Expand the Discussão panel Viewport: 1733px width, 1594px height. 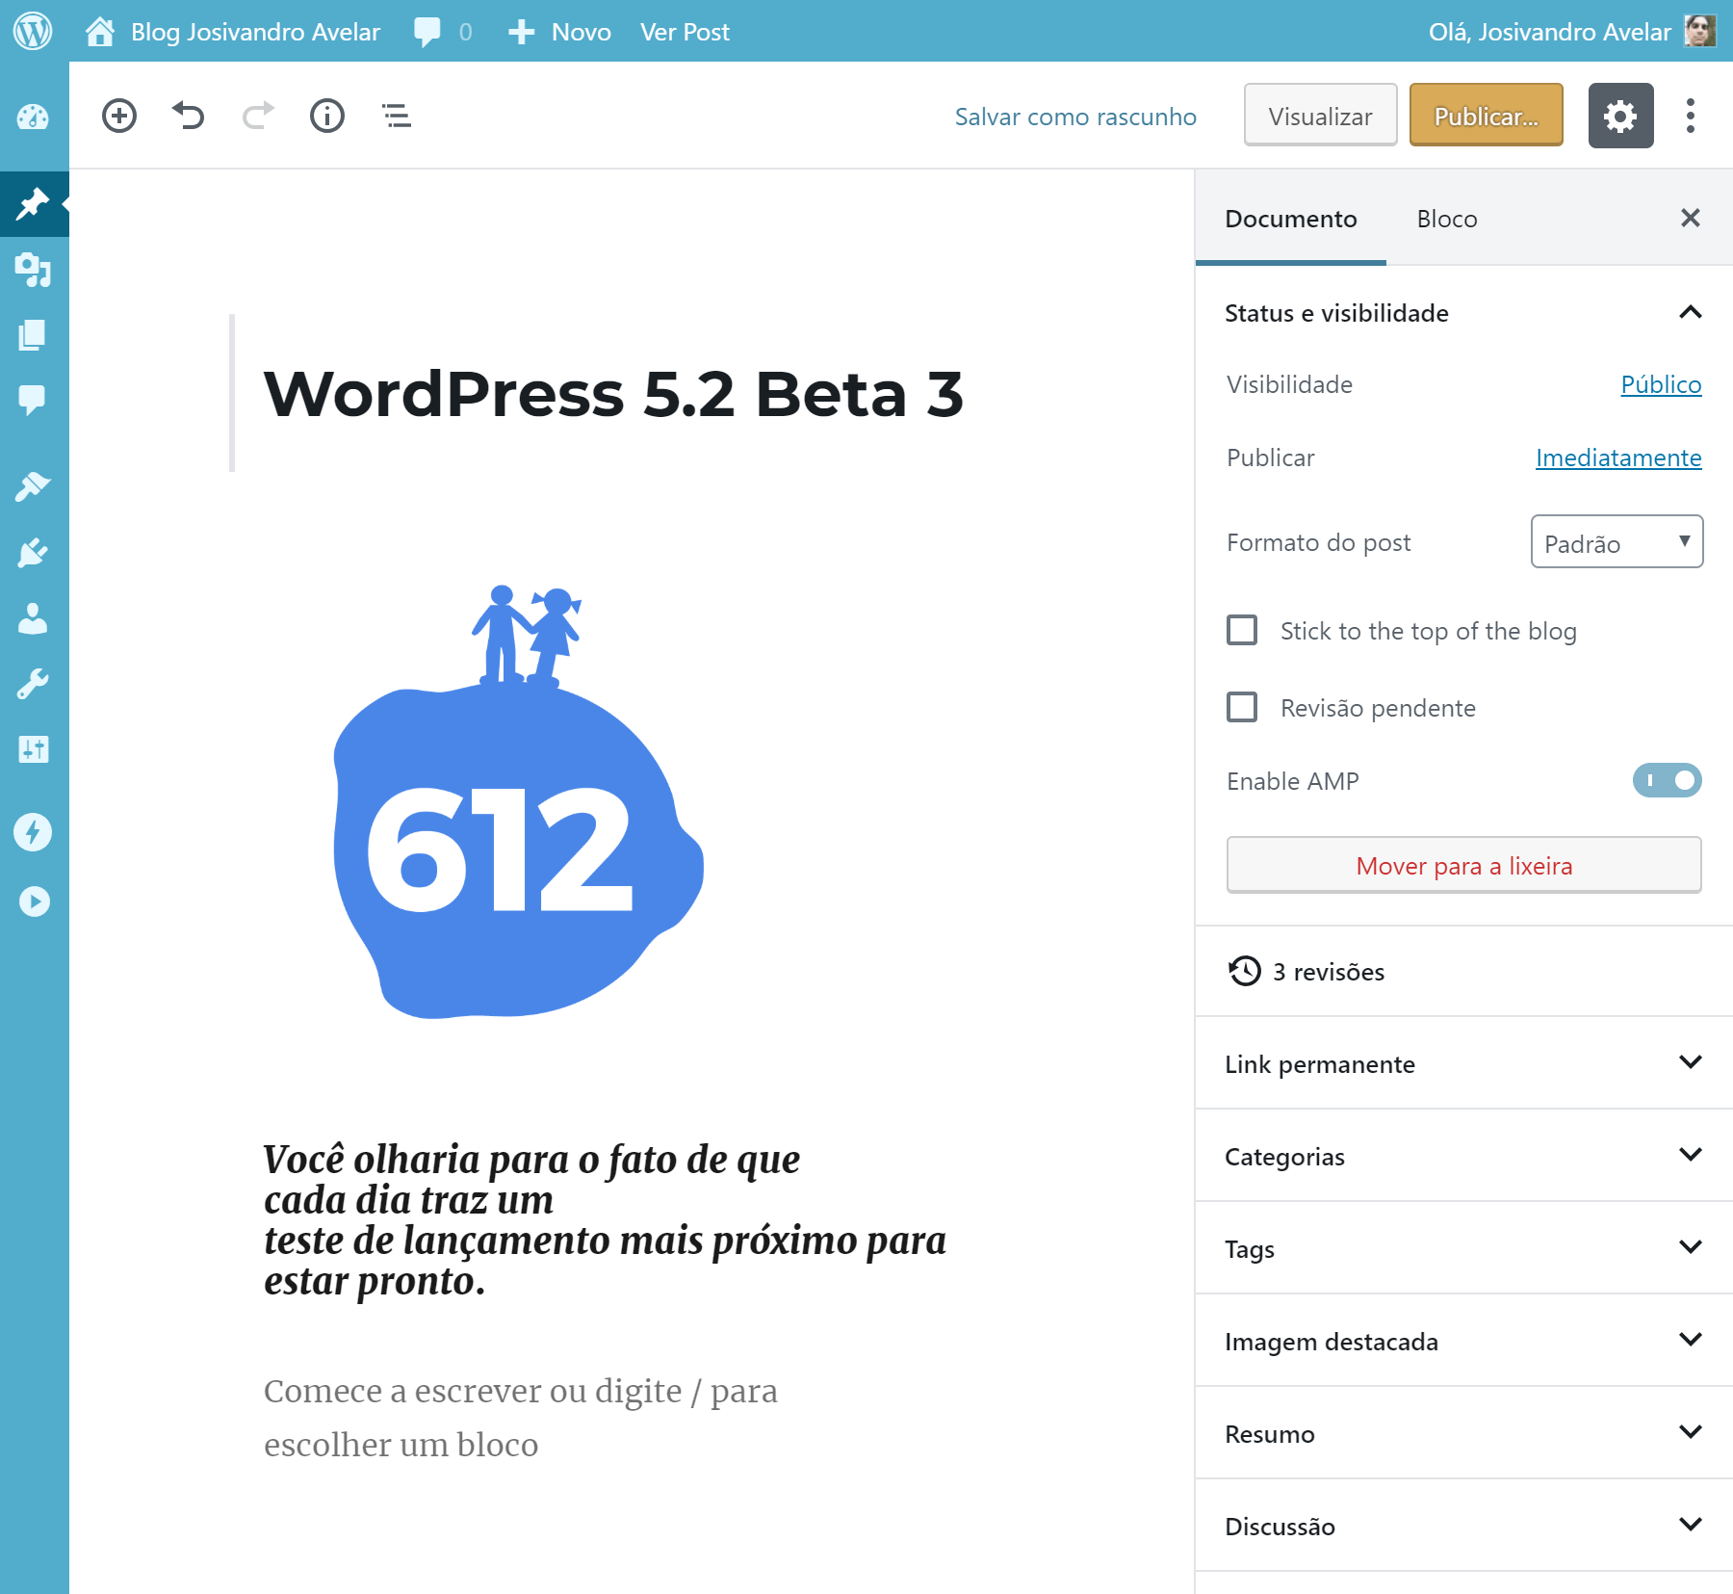coord(1463,1526)
